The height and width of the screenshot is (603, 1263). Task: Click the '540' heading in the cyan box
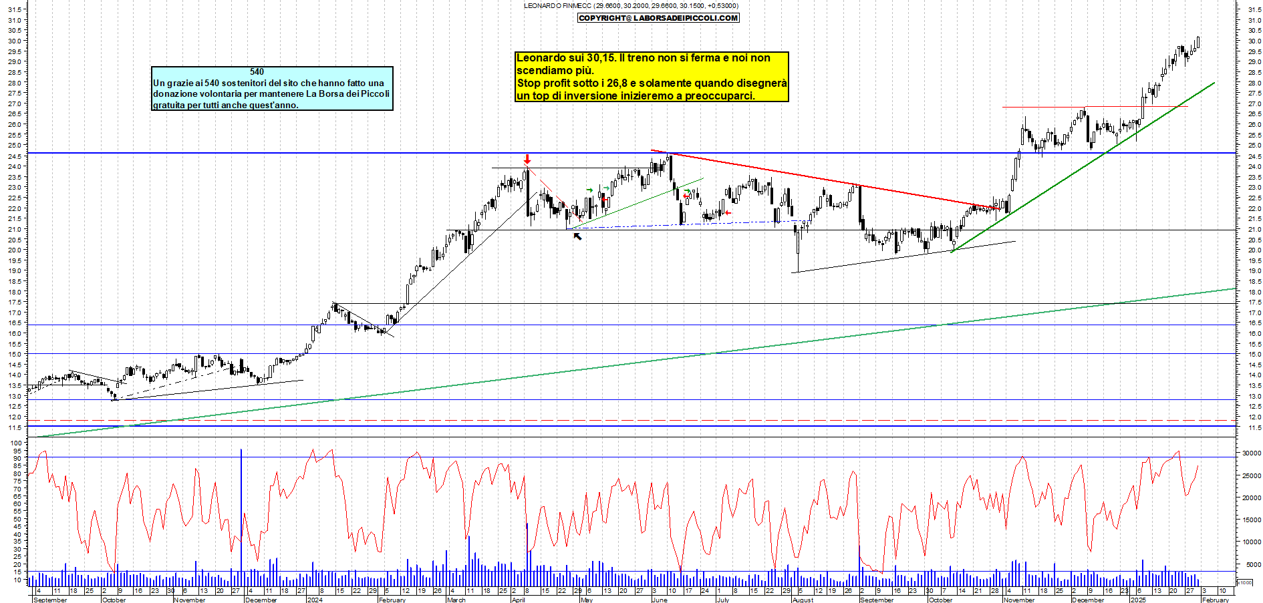pyautogui.click(x=257, y=72)
